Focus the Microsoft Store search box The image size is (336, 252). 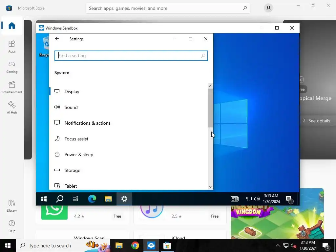(x=168, y=8)
